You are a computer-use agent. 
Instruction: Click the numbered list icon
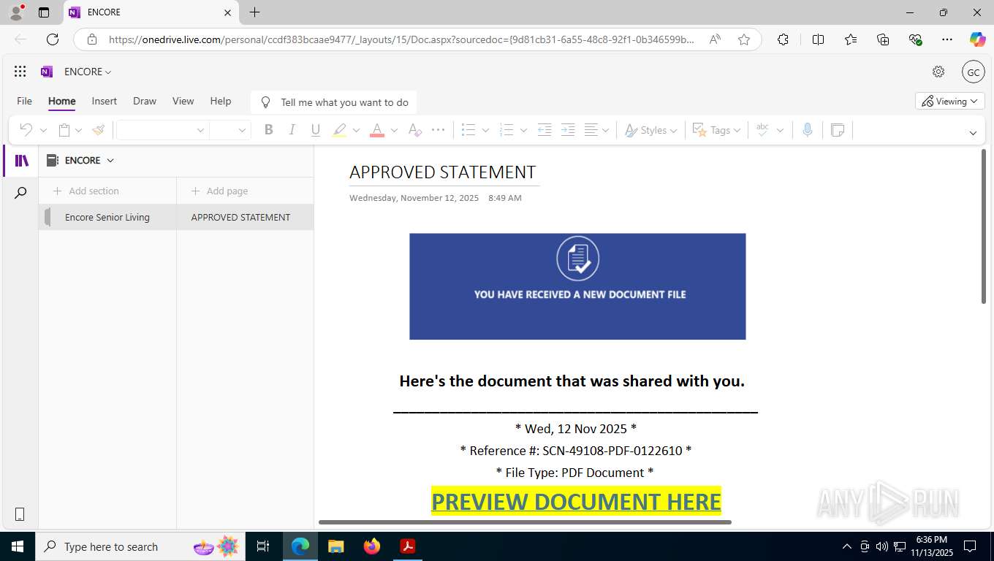(507, 130)
